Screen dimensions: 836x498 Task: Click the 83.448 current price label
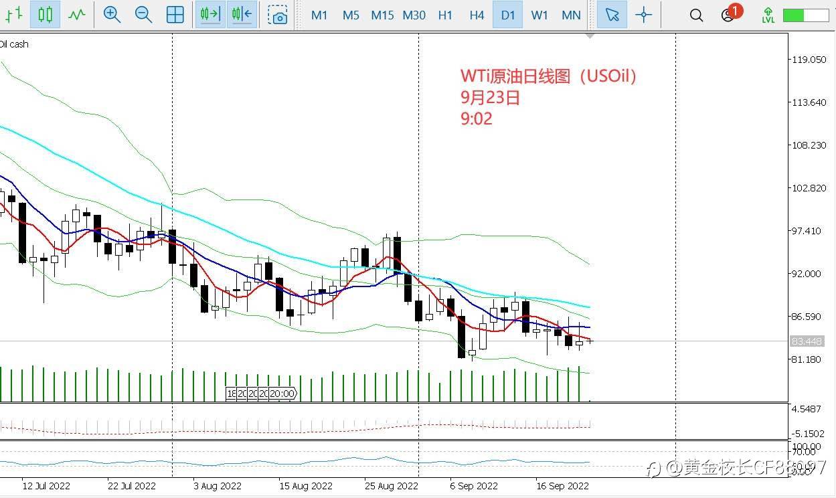tap(807, 341)
